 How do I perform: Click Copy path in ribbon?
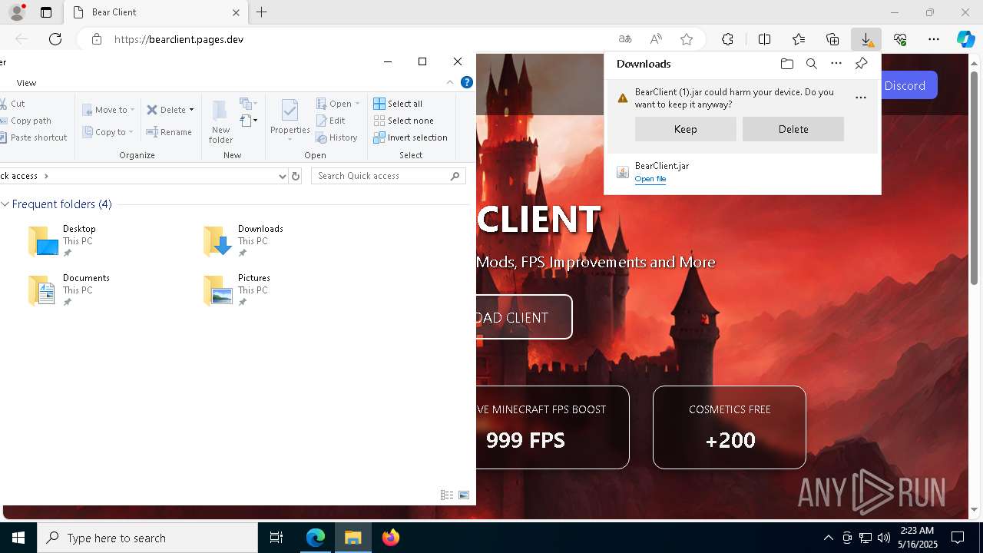coord(25,121)
